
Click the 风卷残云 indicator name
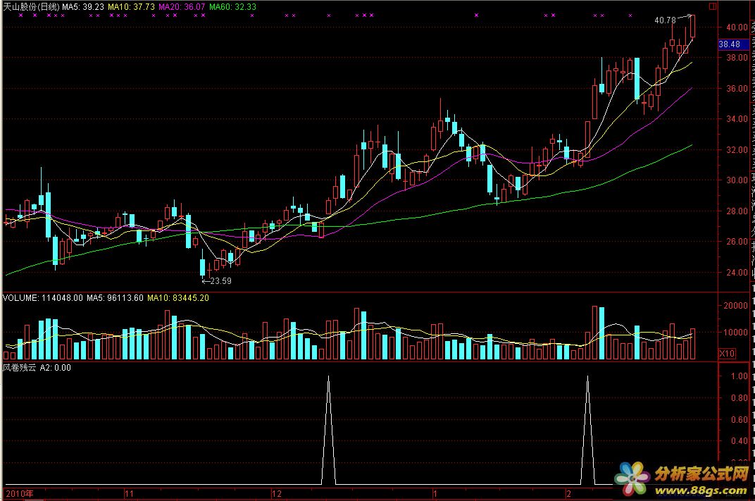[x=19, y=368]
